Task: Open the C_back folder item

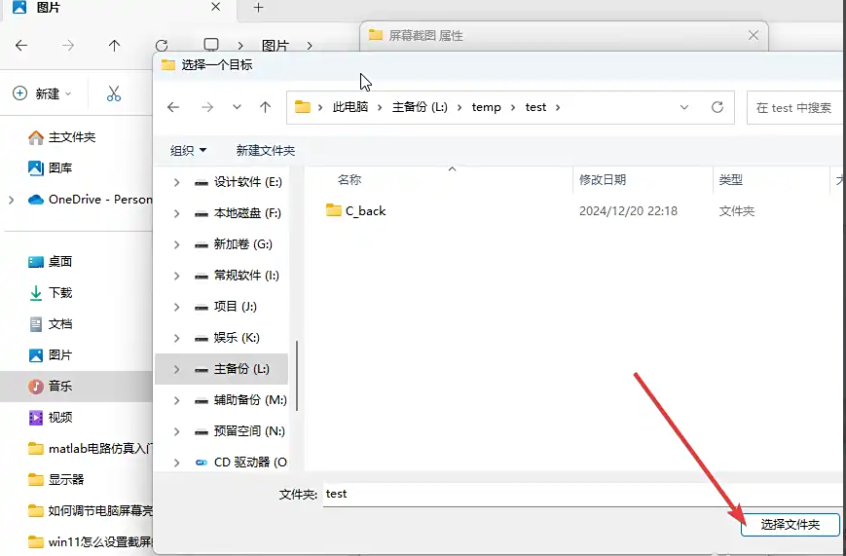Action: pos(365,210)
